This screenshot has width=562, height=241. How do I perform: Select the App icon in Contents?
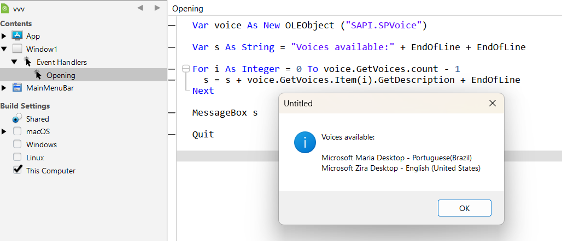tap(17, 36)
